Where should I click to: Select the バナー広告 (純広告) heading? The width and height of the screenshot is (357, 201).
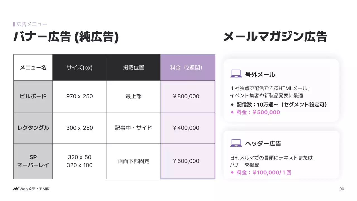[66, 37]
